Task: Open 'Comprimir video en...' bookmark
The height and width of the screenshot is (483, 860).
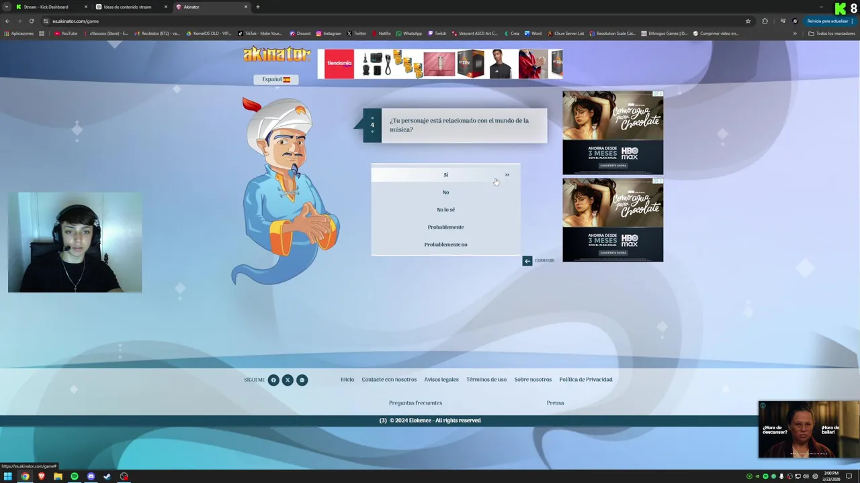Action: pos(716,34)
